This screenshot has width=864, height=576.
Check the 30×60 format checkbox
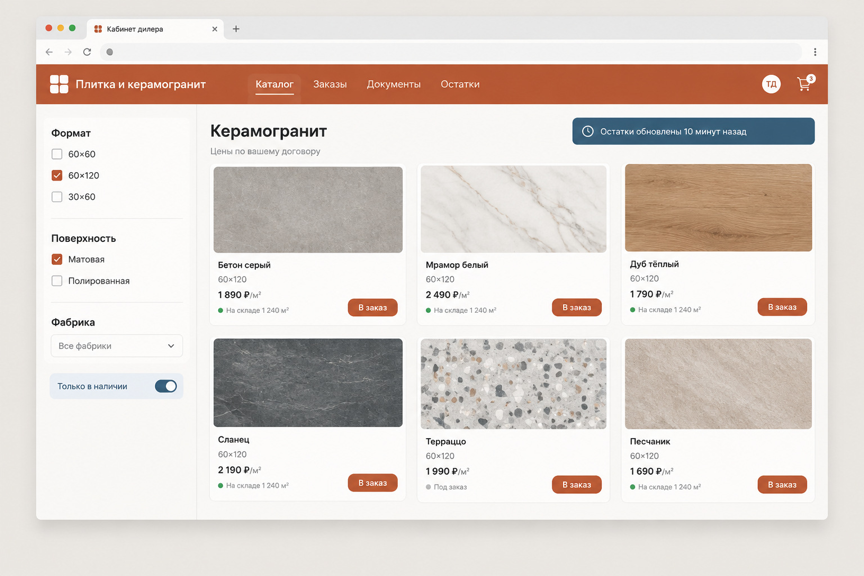57,197
